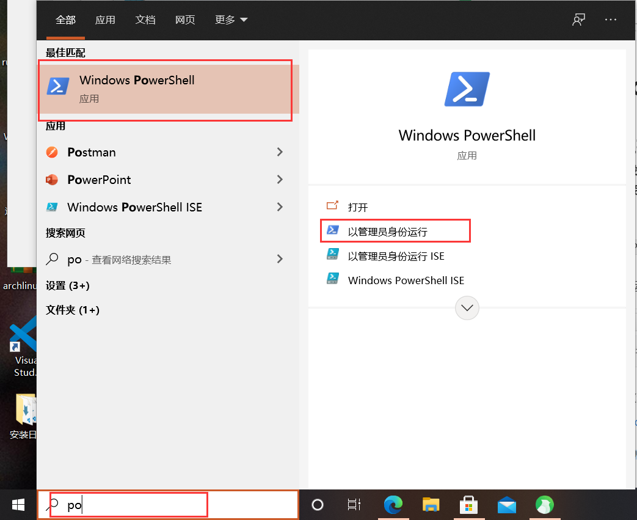Select Postman search result
Image resolution: width=637 pixels, height=520 pixels.
pos(168,152)
